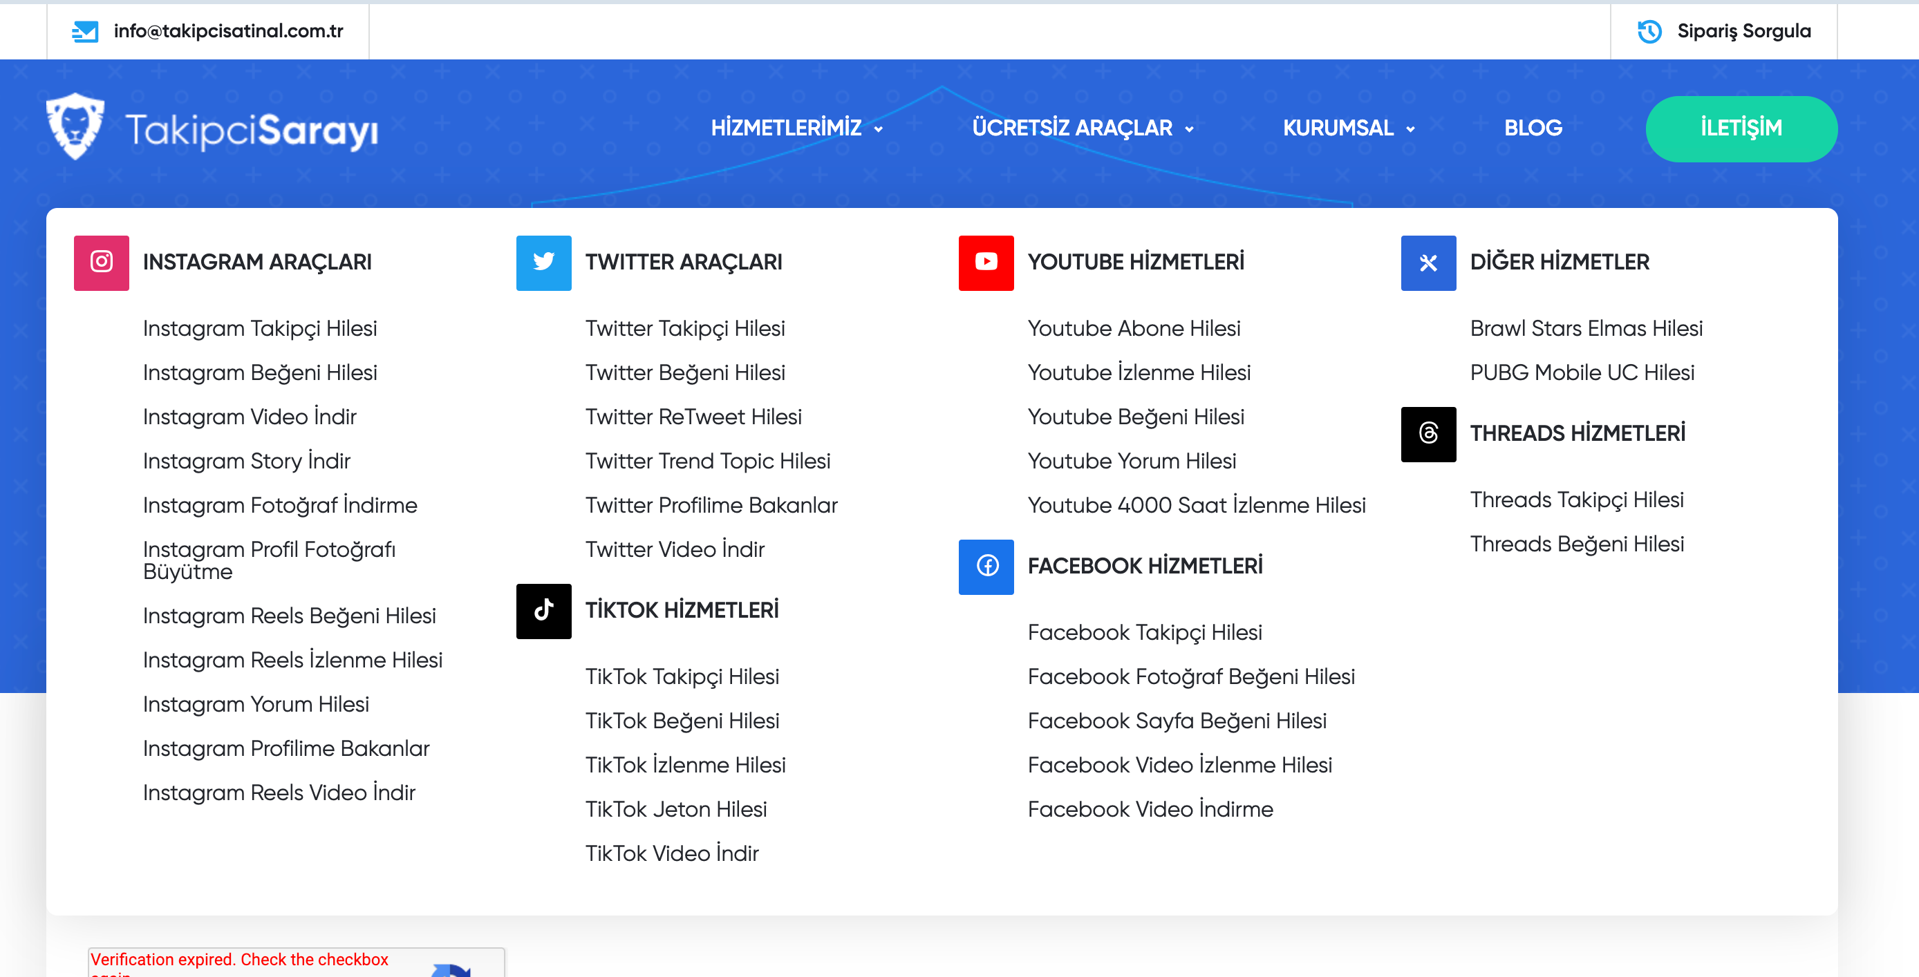Select Instagram Yorum Hilesi

(256, 705)
